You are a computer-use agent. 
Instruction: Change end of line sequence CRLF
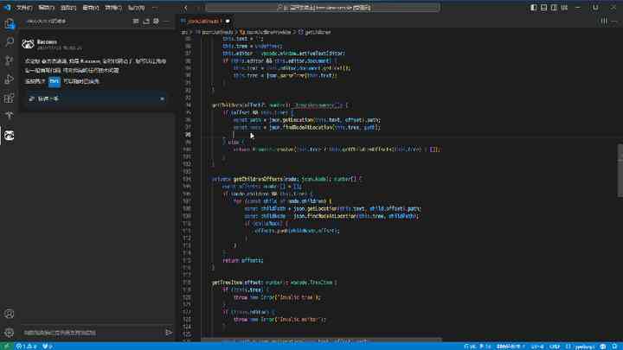(x=555, y=347)
